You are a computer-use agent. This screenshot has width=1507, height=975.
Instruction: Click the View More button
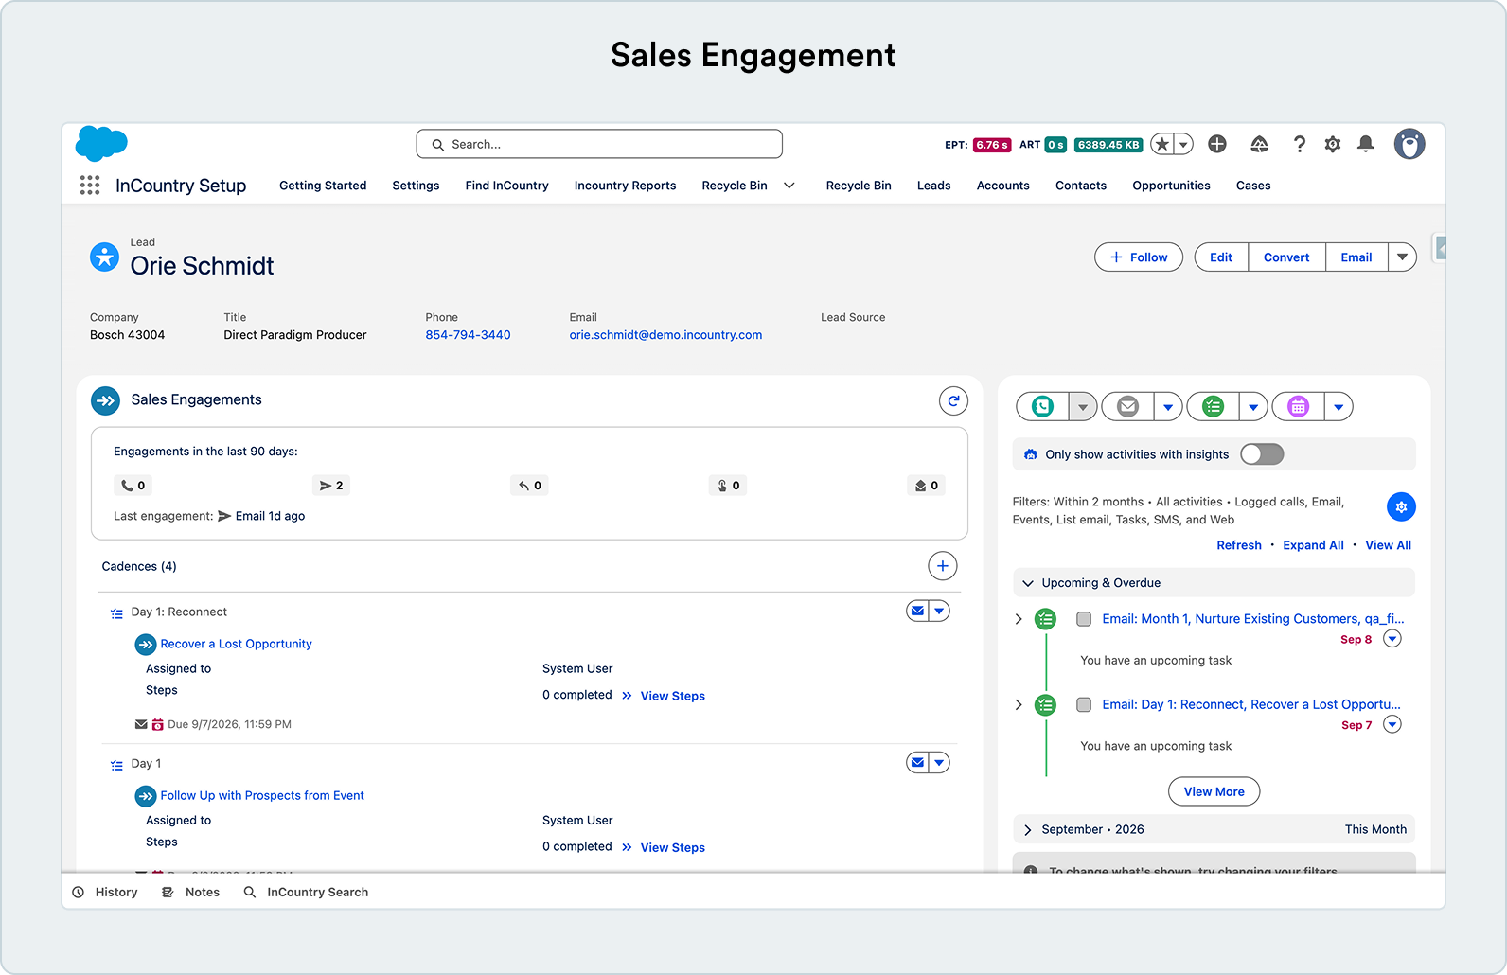click(1214, 792)
